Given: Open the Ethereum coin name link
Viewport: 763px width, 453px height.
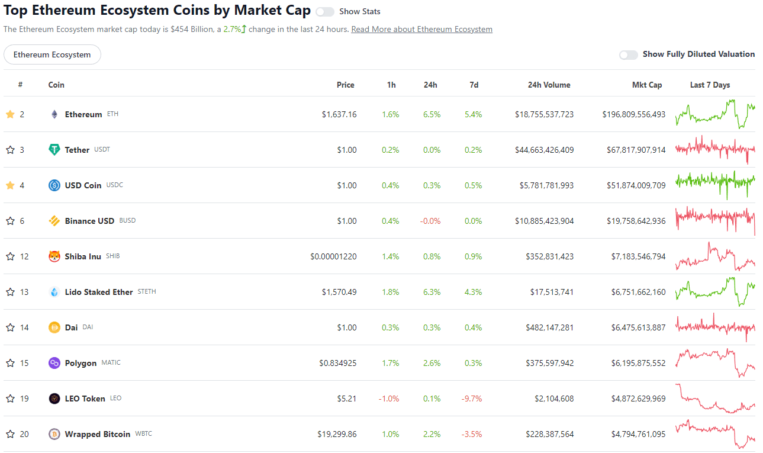Looking at the screenshot, I should coord(83,114).
